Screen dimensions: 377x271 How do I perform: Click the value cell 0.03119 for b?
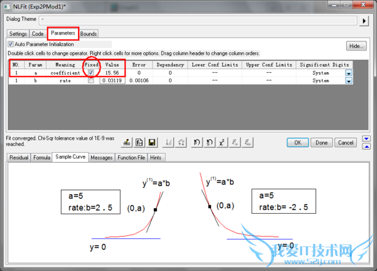(112, 80)
